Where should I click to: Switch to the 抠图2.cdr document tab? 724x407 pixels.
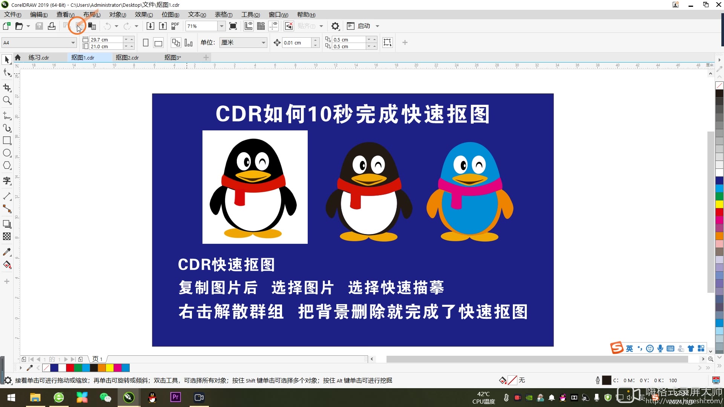point(127,58)
